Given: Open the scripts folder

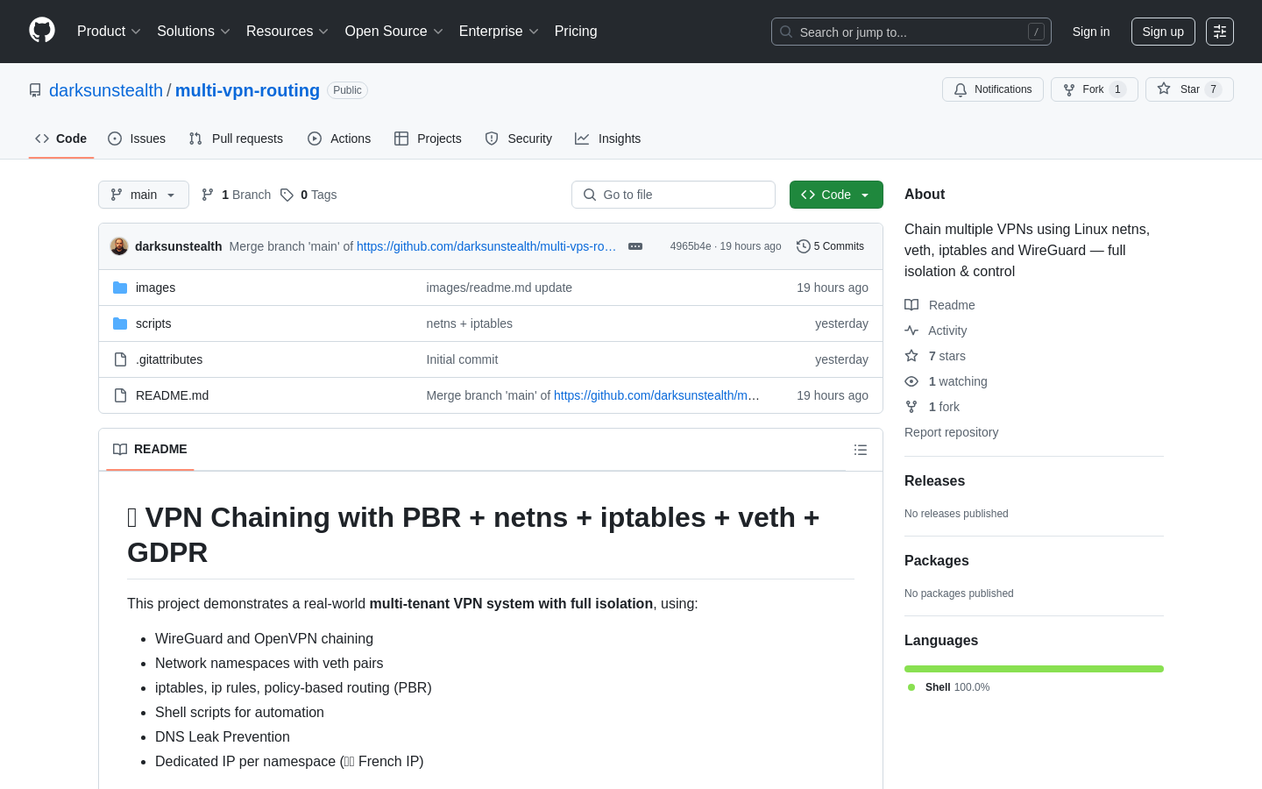Looking at the screenshot, I should point(153,323).
